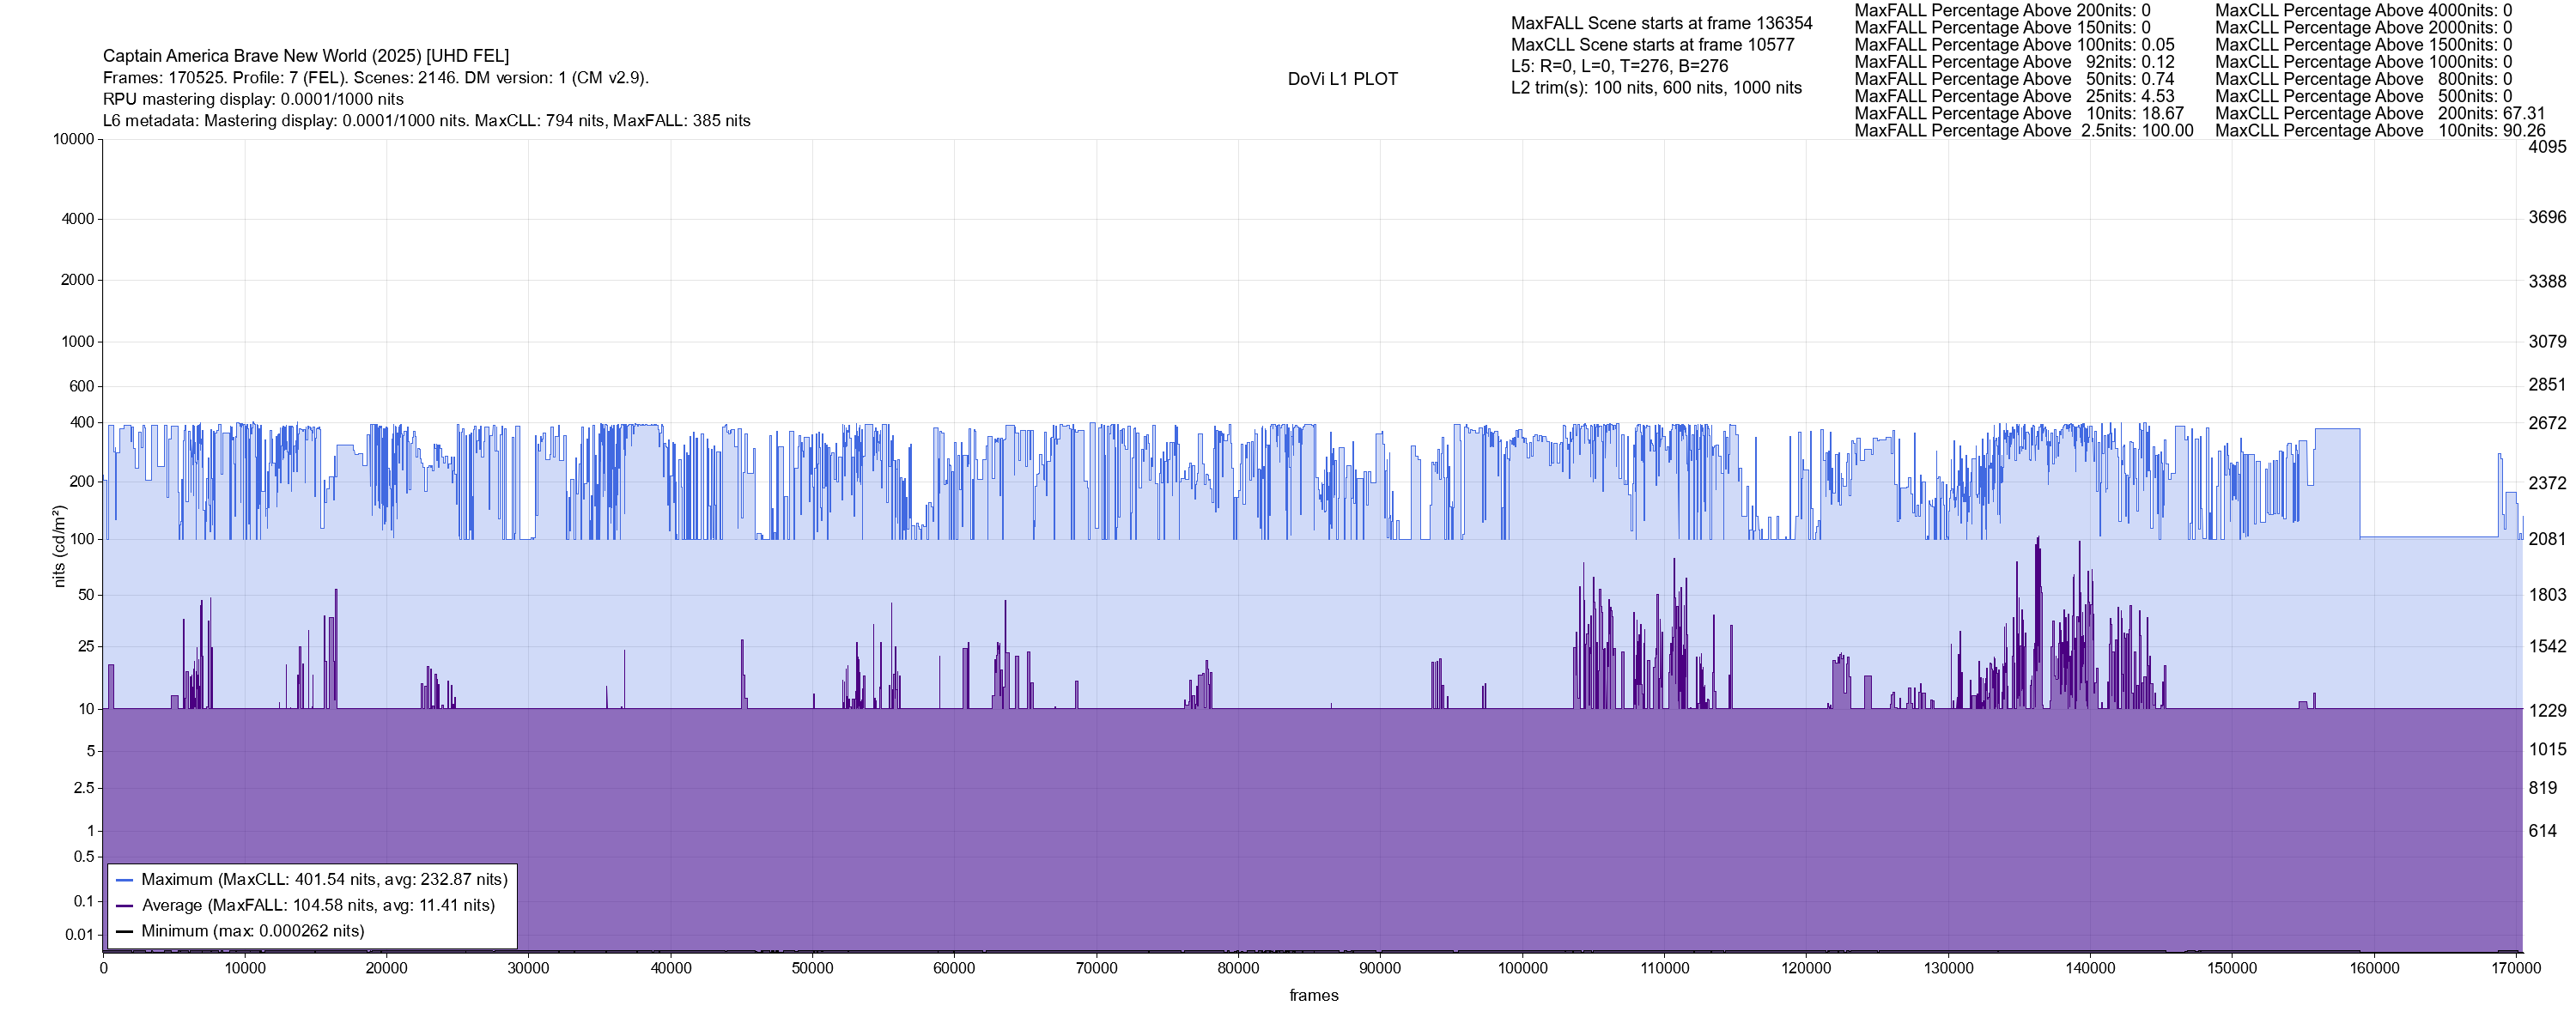2576x1030 pixels.
Task: Click the 4095 right-axis PQ value
Action: (2546, 147)
